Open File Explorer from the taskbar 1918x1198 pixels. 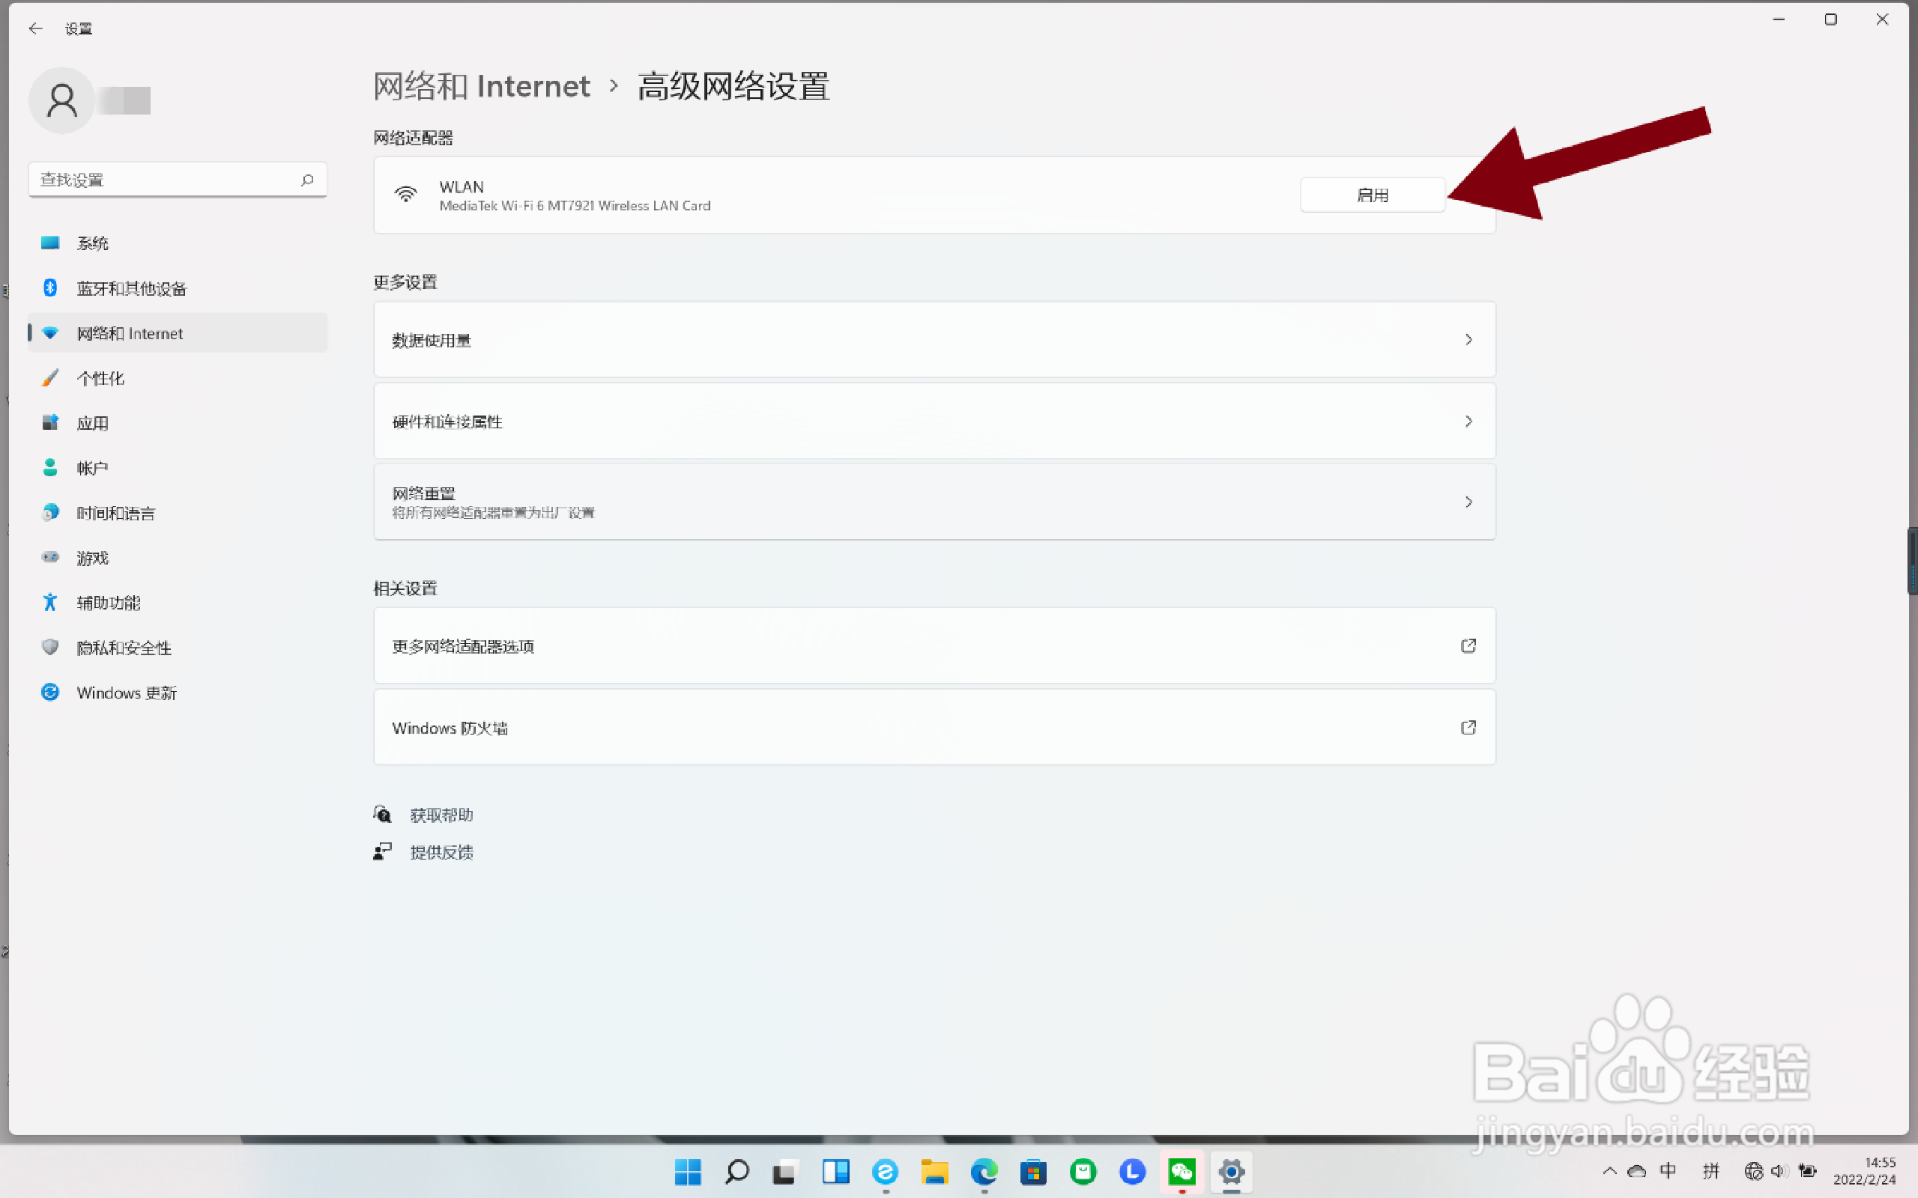coord(935,1172)
